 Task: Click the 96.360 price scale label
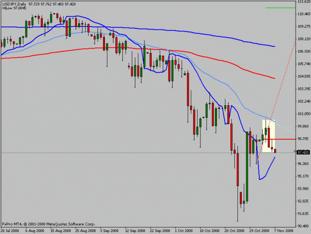(x=304, y=164)
